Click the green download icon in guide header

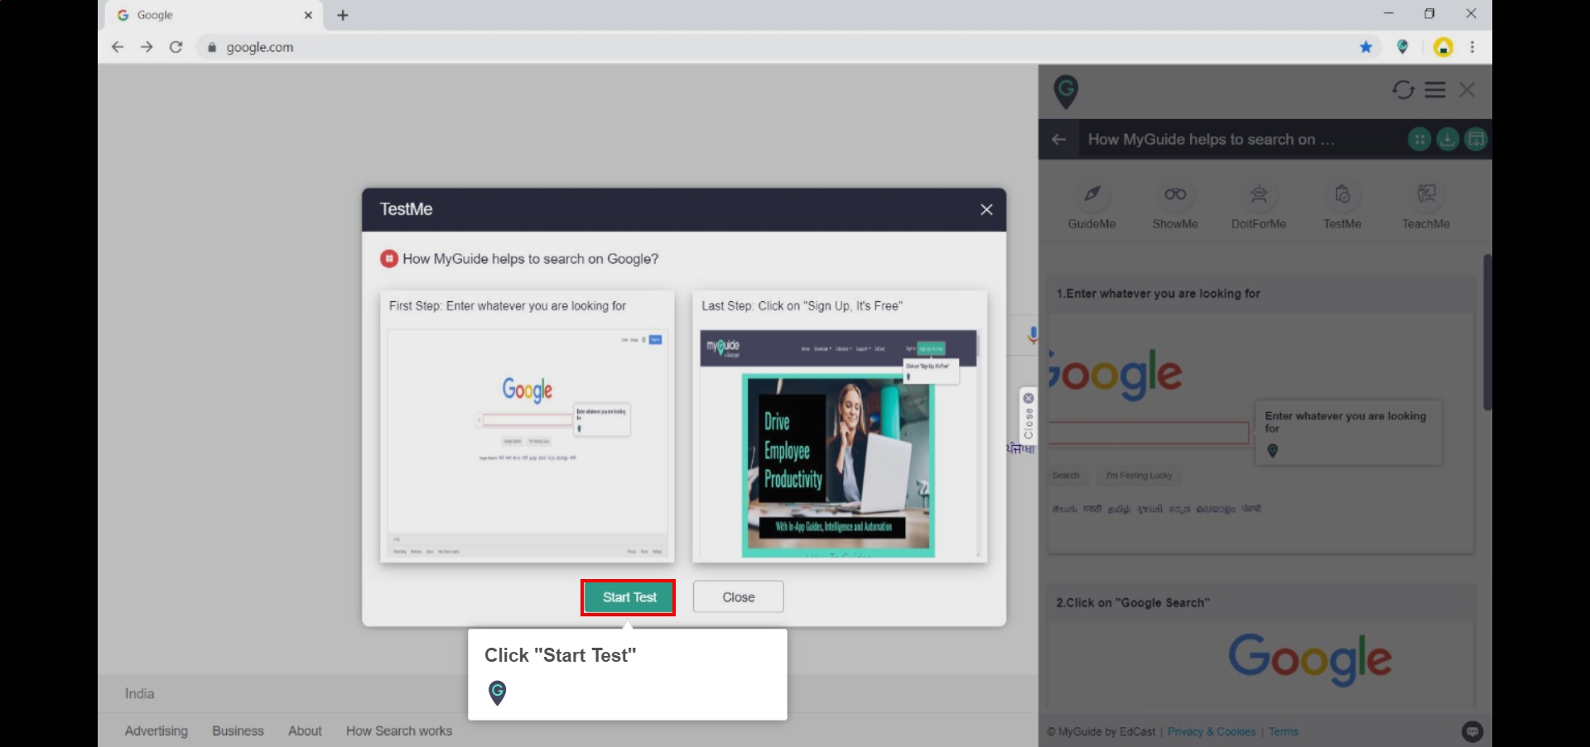[x=1448, y=140]
